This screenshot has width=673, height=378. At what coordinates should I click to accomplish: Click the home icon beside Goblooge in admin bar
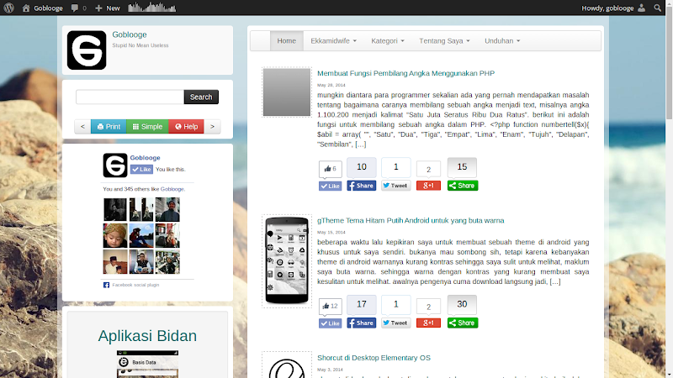pyautogui.click(x=26, y=8)
